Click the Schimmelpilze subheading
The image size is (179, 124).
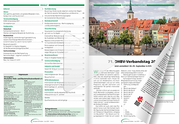pos(9,58)
